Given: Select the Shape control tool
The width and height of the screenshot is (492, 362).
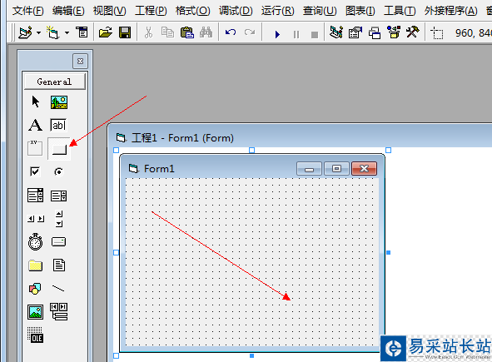Looking at the screenshot, I should tap(35, 289).
